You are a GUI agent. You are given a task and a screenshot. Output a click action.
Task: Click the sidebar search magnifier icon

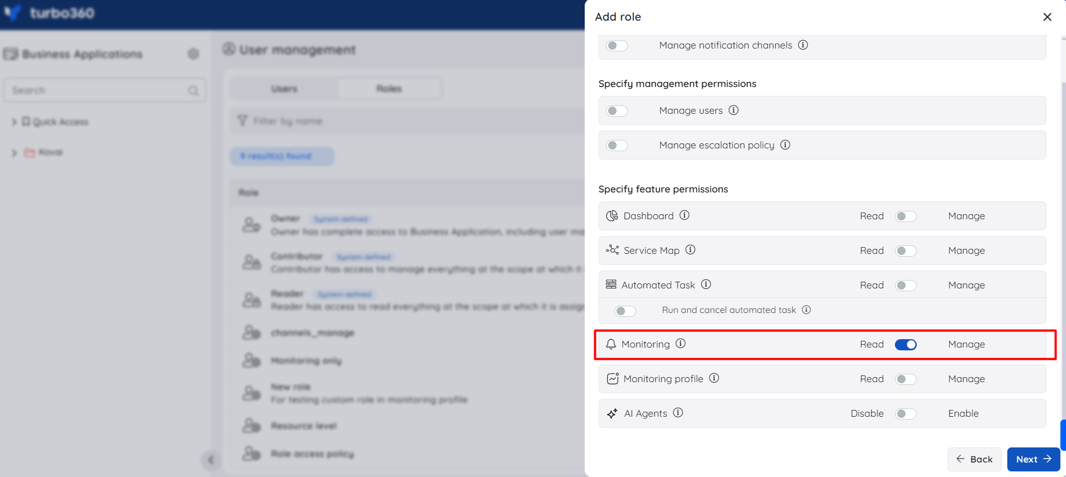(x=193, y=90)
